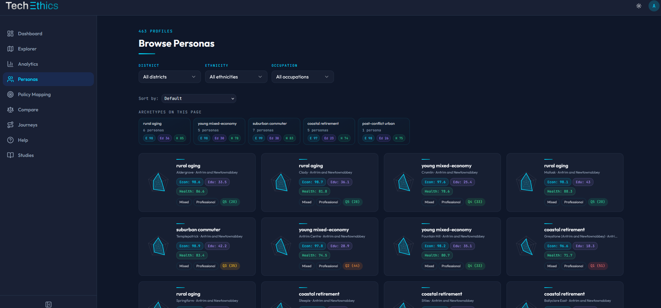Screen dimensions: 661x308
Task: Click the Help question mark icon
Action: point(10,140)
